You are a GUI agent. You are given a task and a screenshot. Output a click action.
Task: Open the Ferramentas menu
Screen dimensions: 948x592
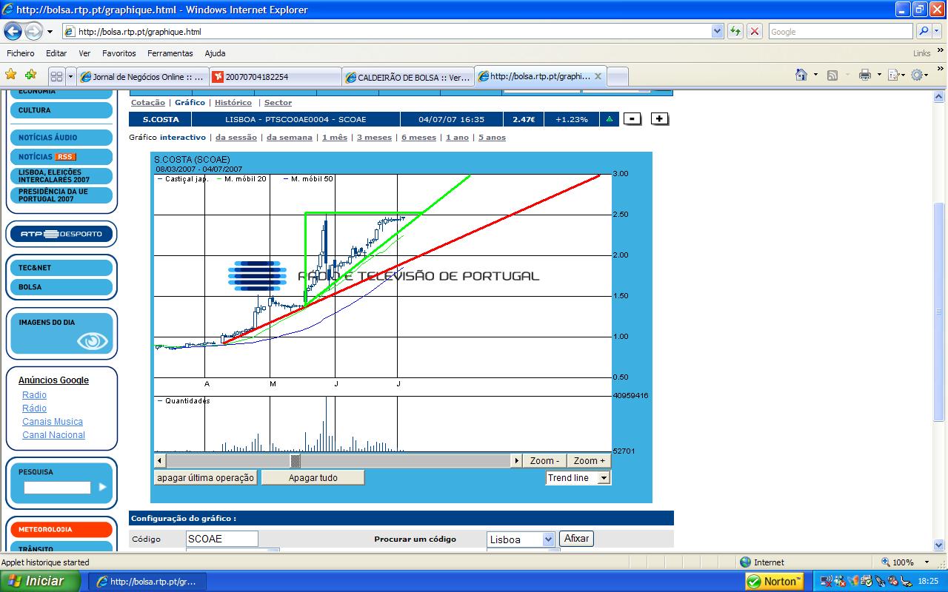170,53
